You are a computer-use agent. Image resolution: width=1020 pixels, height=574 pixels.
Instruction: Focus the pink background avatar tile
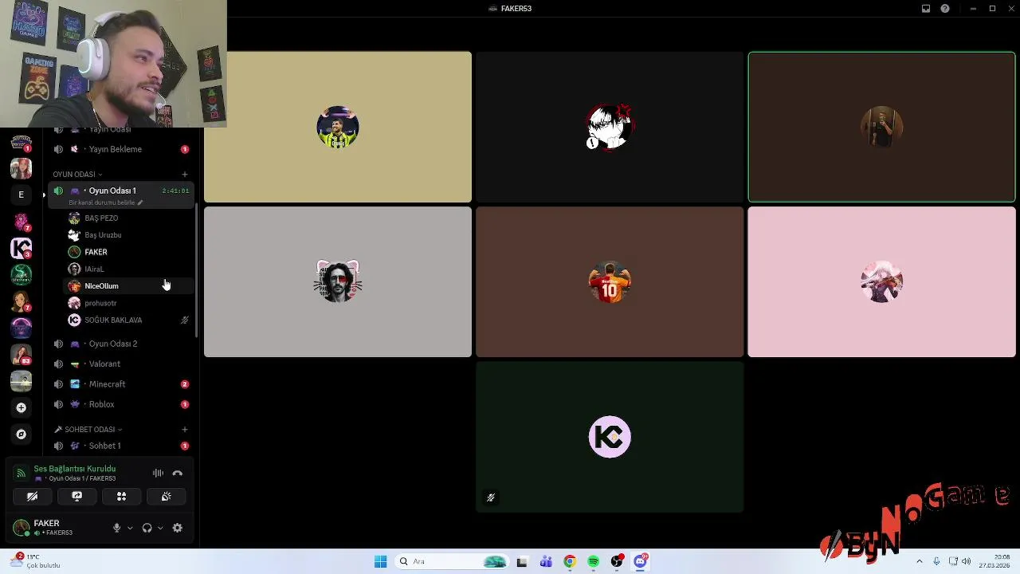pyautogui.click(x=881, y=282)
